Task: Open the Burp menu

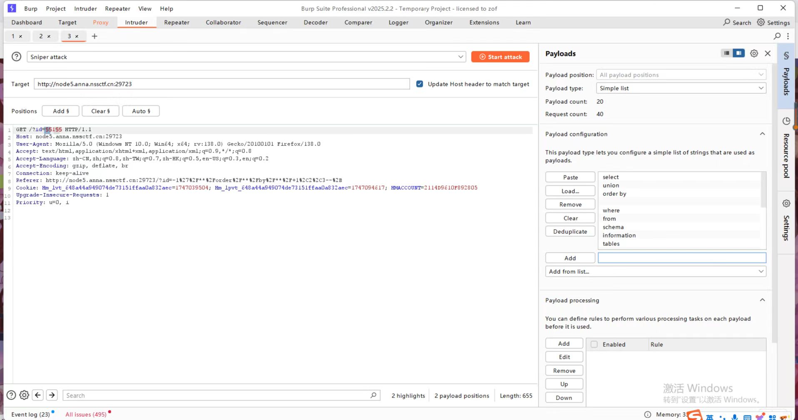Action: tap(30, 8)
